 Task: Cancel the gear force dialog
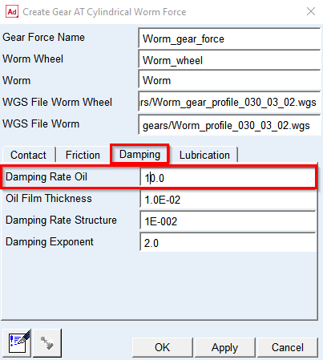(x=288, y=347)
